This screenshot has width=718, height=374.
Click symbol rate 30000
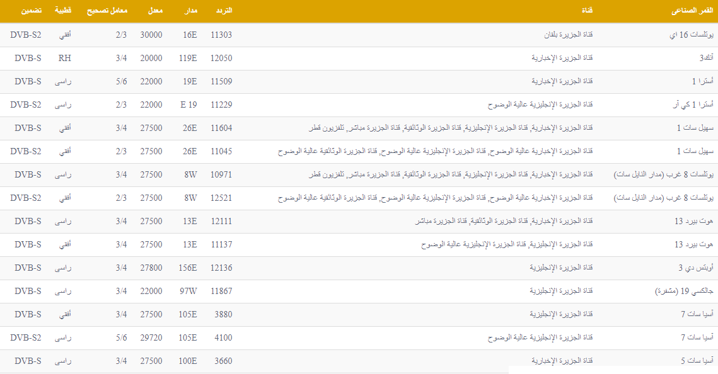(x=151, y=35)
